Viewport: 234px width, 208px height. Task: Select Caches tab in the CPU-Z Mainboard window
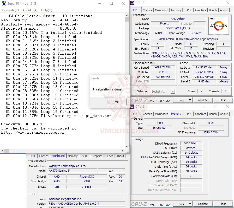(x=44, y=156)
